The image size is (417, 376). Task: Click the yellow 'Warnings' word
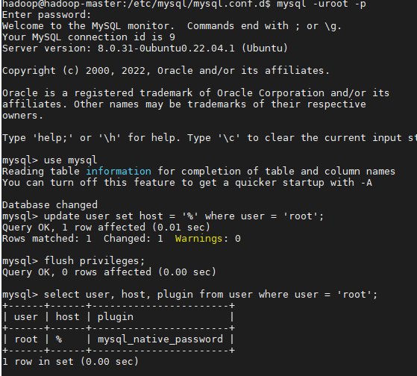pos(198,239)
